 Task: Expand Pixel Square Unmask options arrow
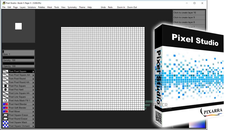coord(33,126)
